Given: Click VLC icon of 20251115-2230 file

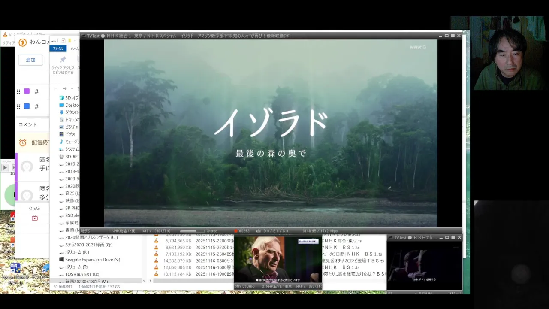Looking at the screenshot, I should click(x=156, y=248).
